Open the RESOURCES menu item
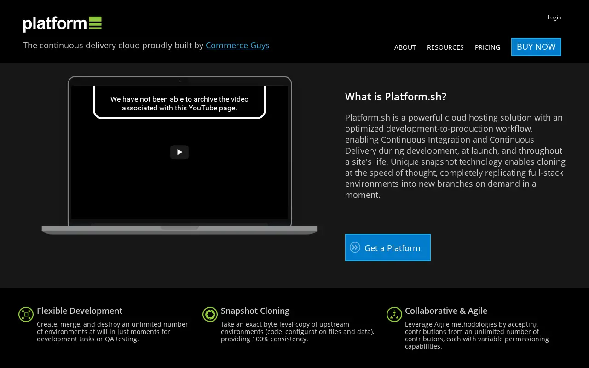The width and height of the screenshot is (589, 368). [445, 47]
